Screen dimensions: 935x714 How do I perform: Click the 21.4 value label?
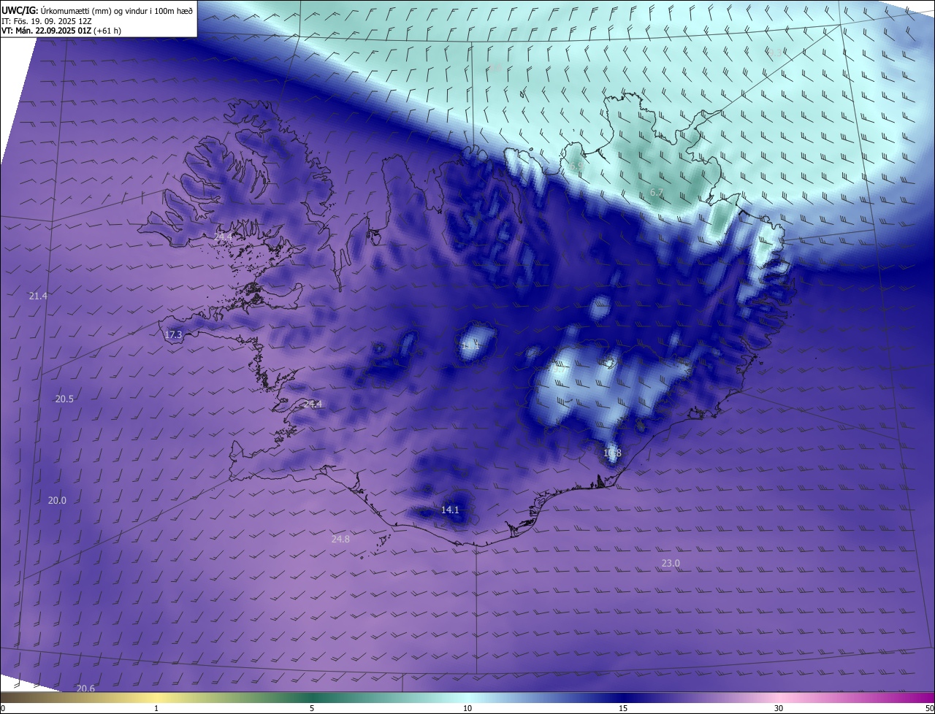[38, 296]
